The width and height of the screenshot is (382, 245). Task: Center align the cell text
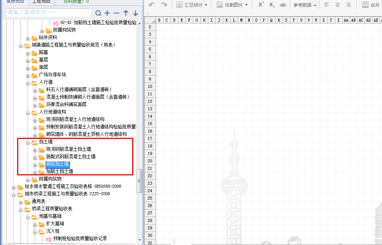[x=338, y=5]
